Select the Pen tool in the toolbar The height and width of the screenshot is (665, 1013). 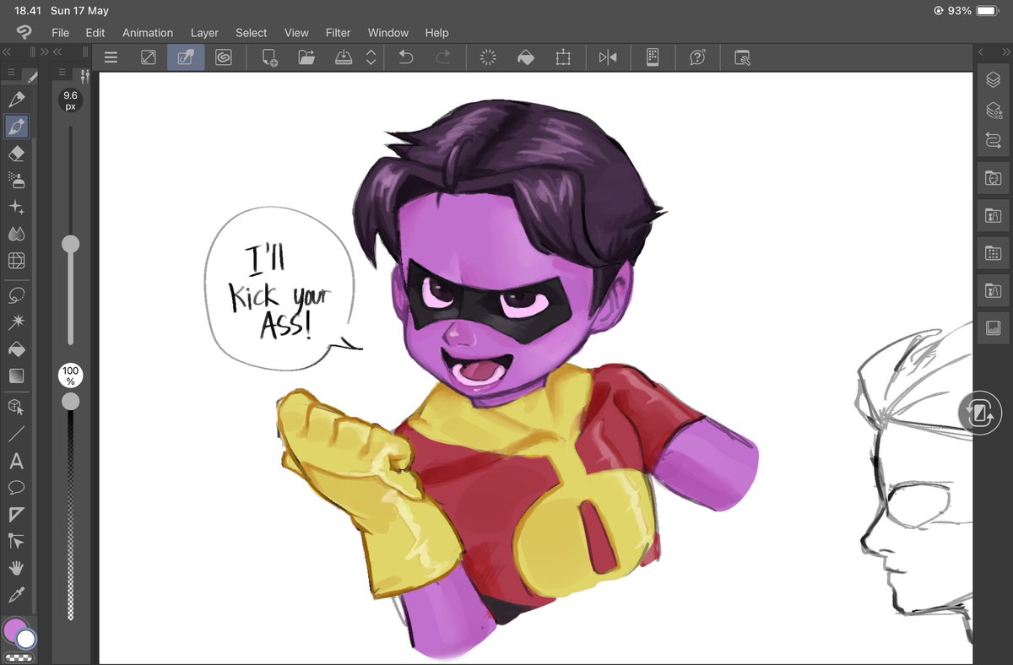coord(16,100)
